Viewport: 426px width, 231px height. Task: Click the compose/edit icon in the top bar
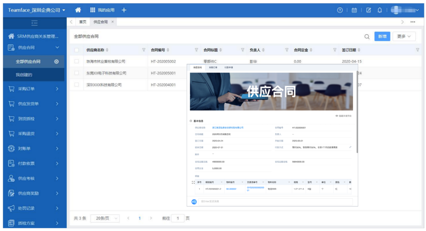(369, 10)
